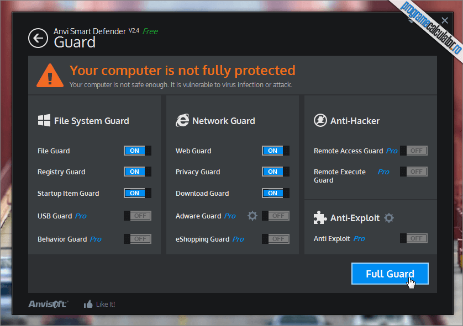Viewport: 463px width, 326px height.
Task: Click the orange warning triangle icon
Action: point(50,76)
